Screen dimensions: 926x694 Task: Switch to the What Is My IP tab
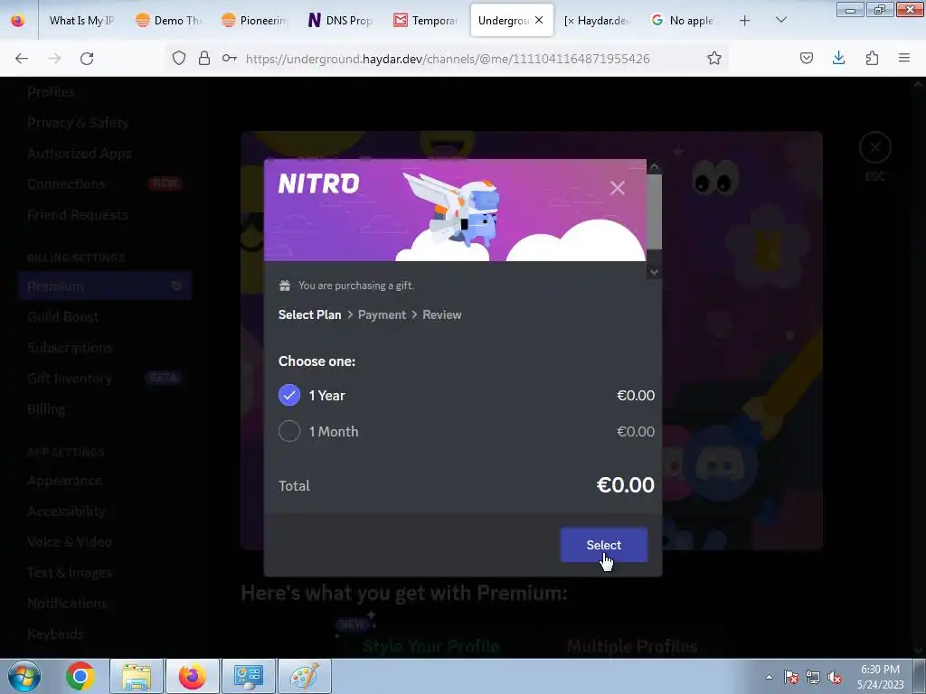pyautogui.click(x=80, y=21)
